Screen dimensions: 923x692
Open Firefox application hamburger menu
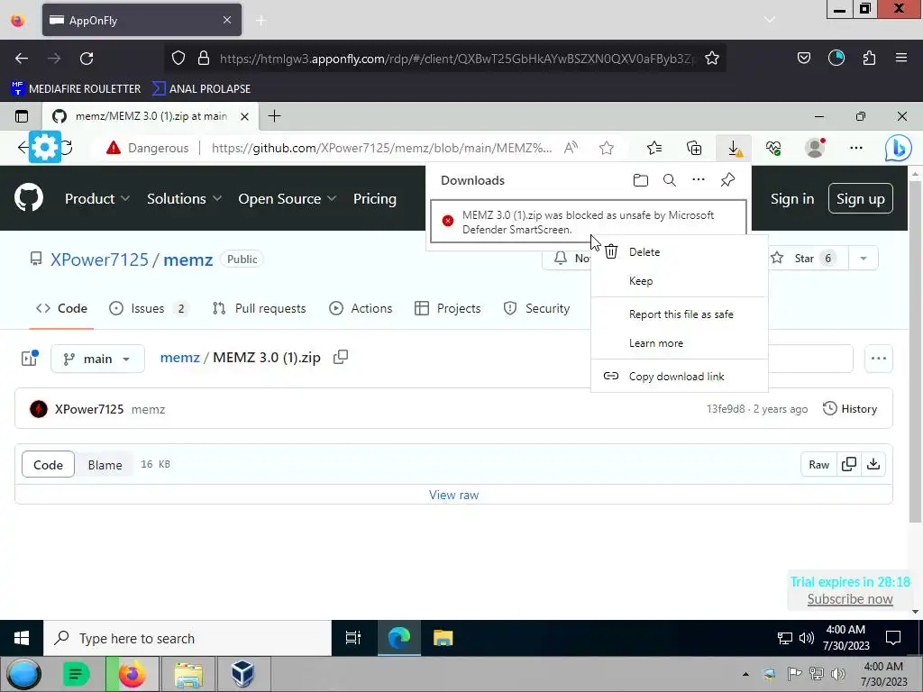click(901, 58)
